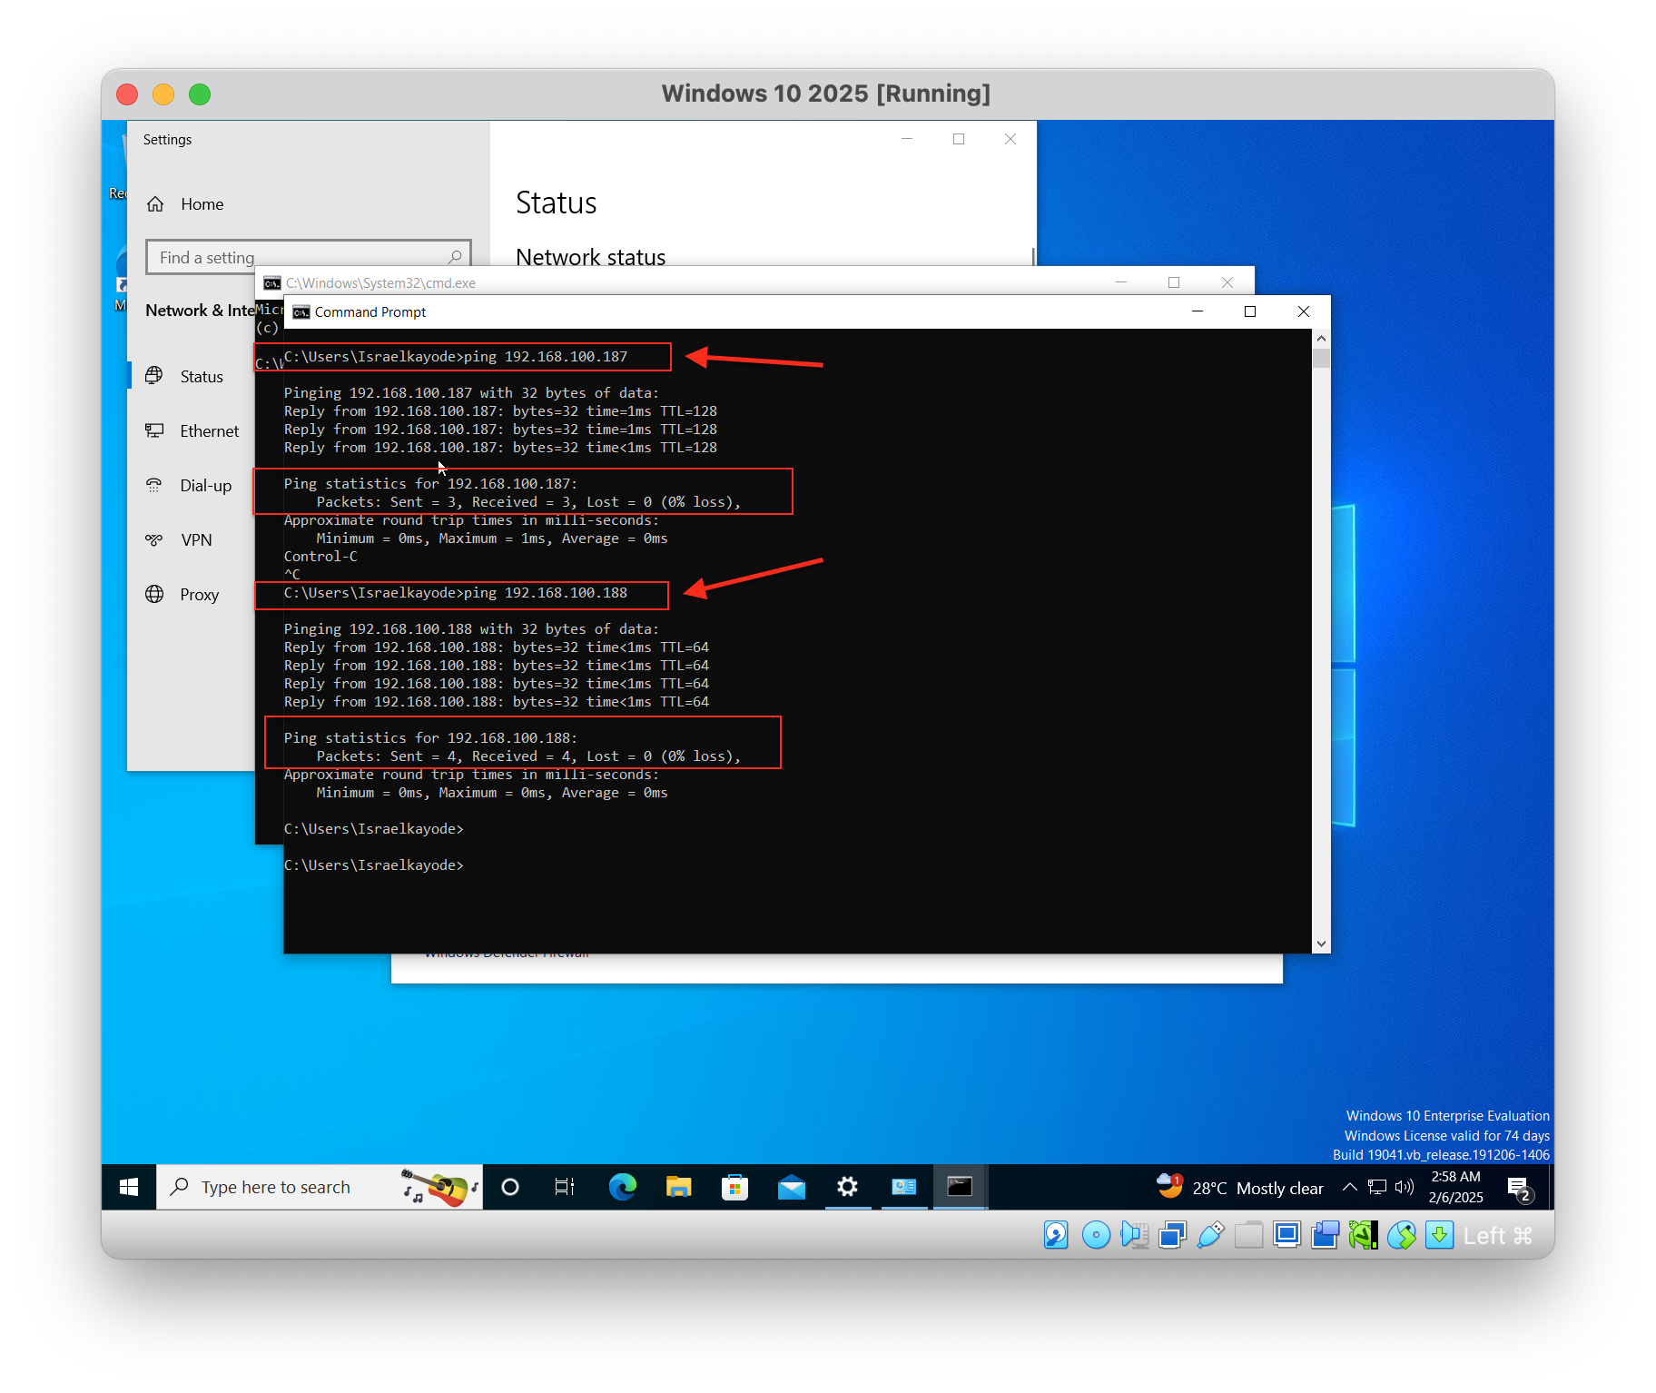Viewport: 1656px width, 1393px height.
Task: Click the Show desktop strip on taskbar
Action: 1551,1187
